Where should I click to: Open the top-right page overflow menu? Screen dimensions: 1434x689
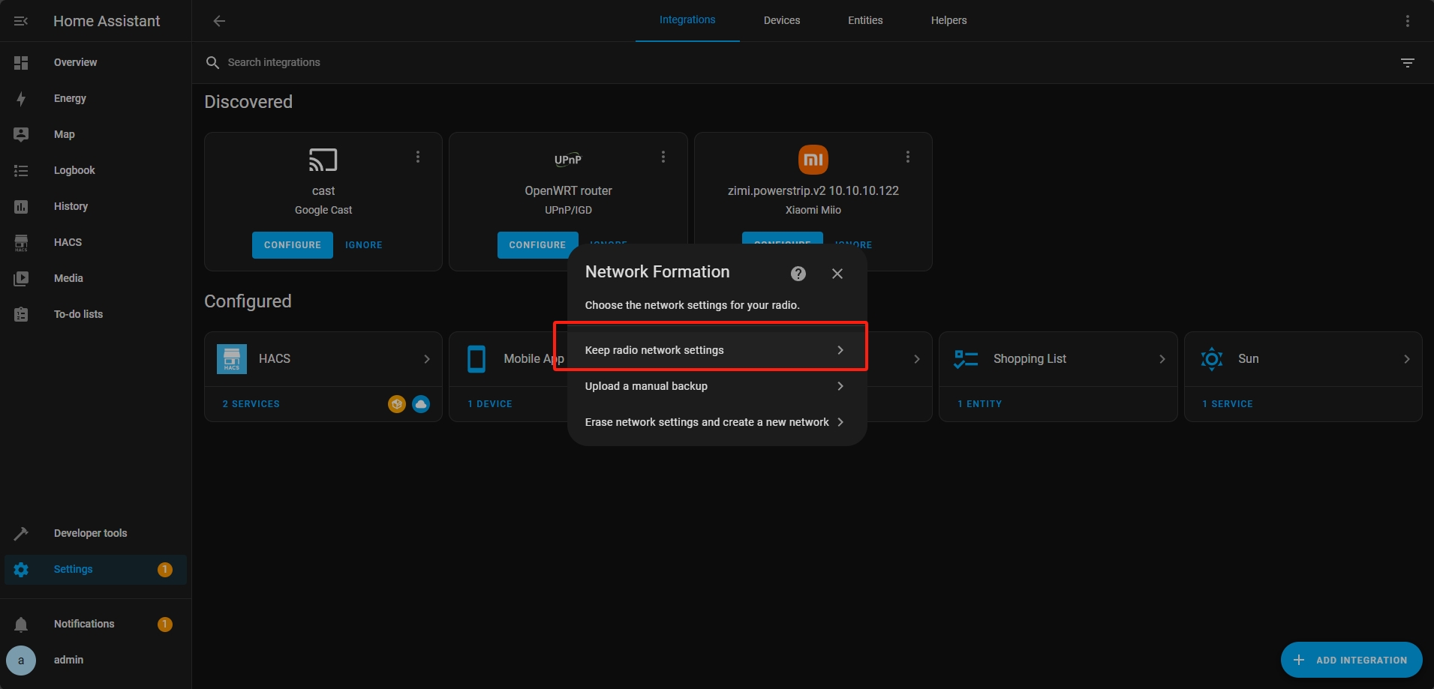tap(1407, 21)
